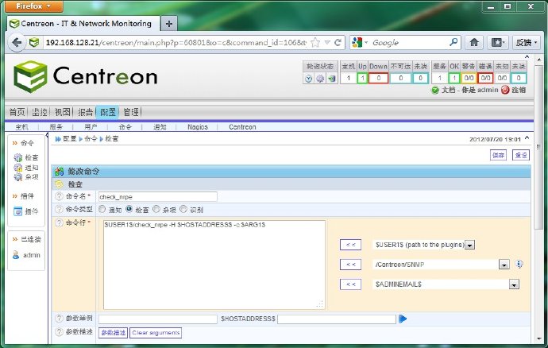Expand the $USER1$ path to plugins dropdown
This screenshot has height=348, width=548.
(x=469, y=246)
